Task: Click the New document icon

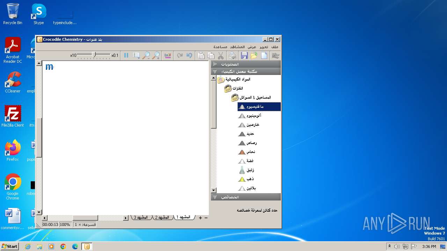Action: pos(264,55)
